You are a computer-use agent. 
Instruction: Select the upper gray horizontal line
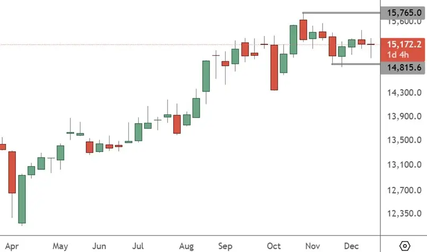[x=342, y=13]
